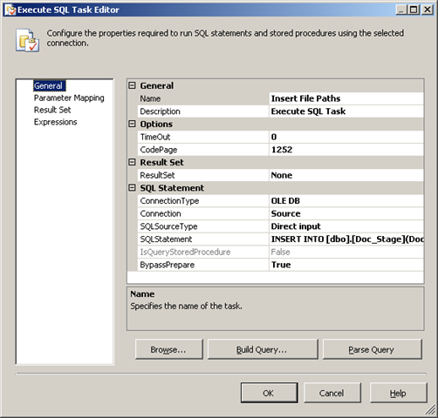Image resolution: width=438 pixels, height=418 pixels.
Task: Confirm with the OK button
Action: tap(269, 393)
